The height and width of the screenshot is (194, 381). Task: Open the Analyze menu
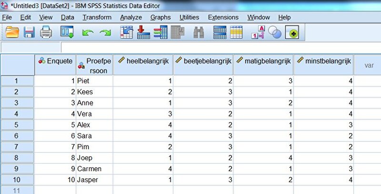(130, 17)
